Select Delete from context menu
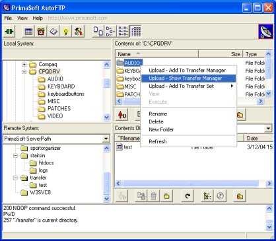Image resolution: width=276 pixels, height=241 pixels. pos(188,121)
